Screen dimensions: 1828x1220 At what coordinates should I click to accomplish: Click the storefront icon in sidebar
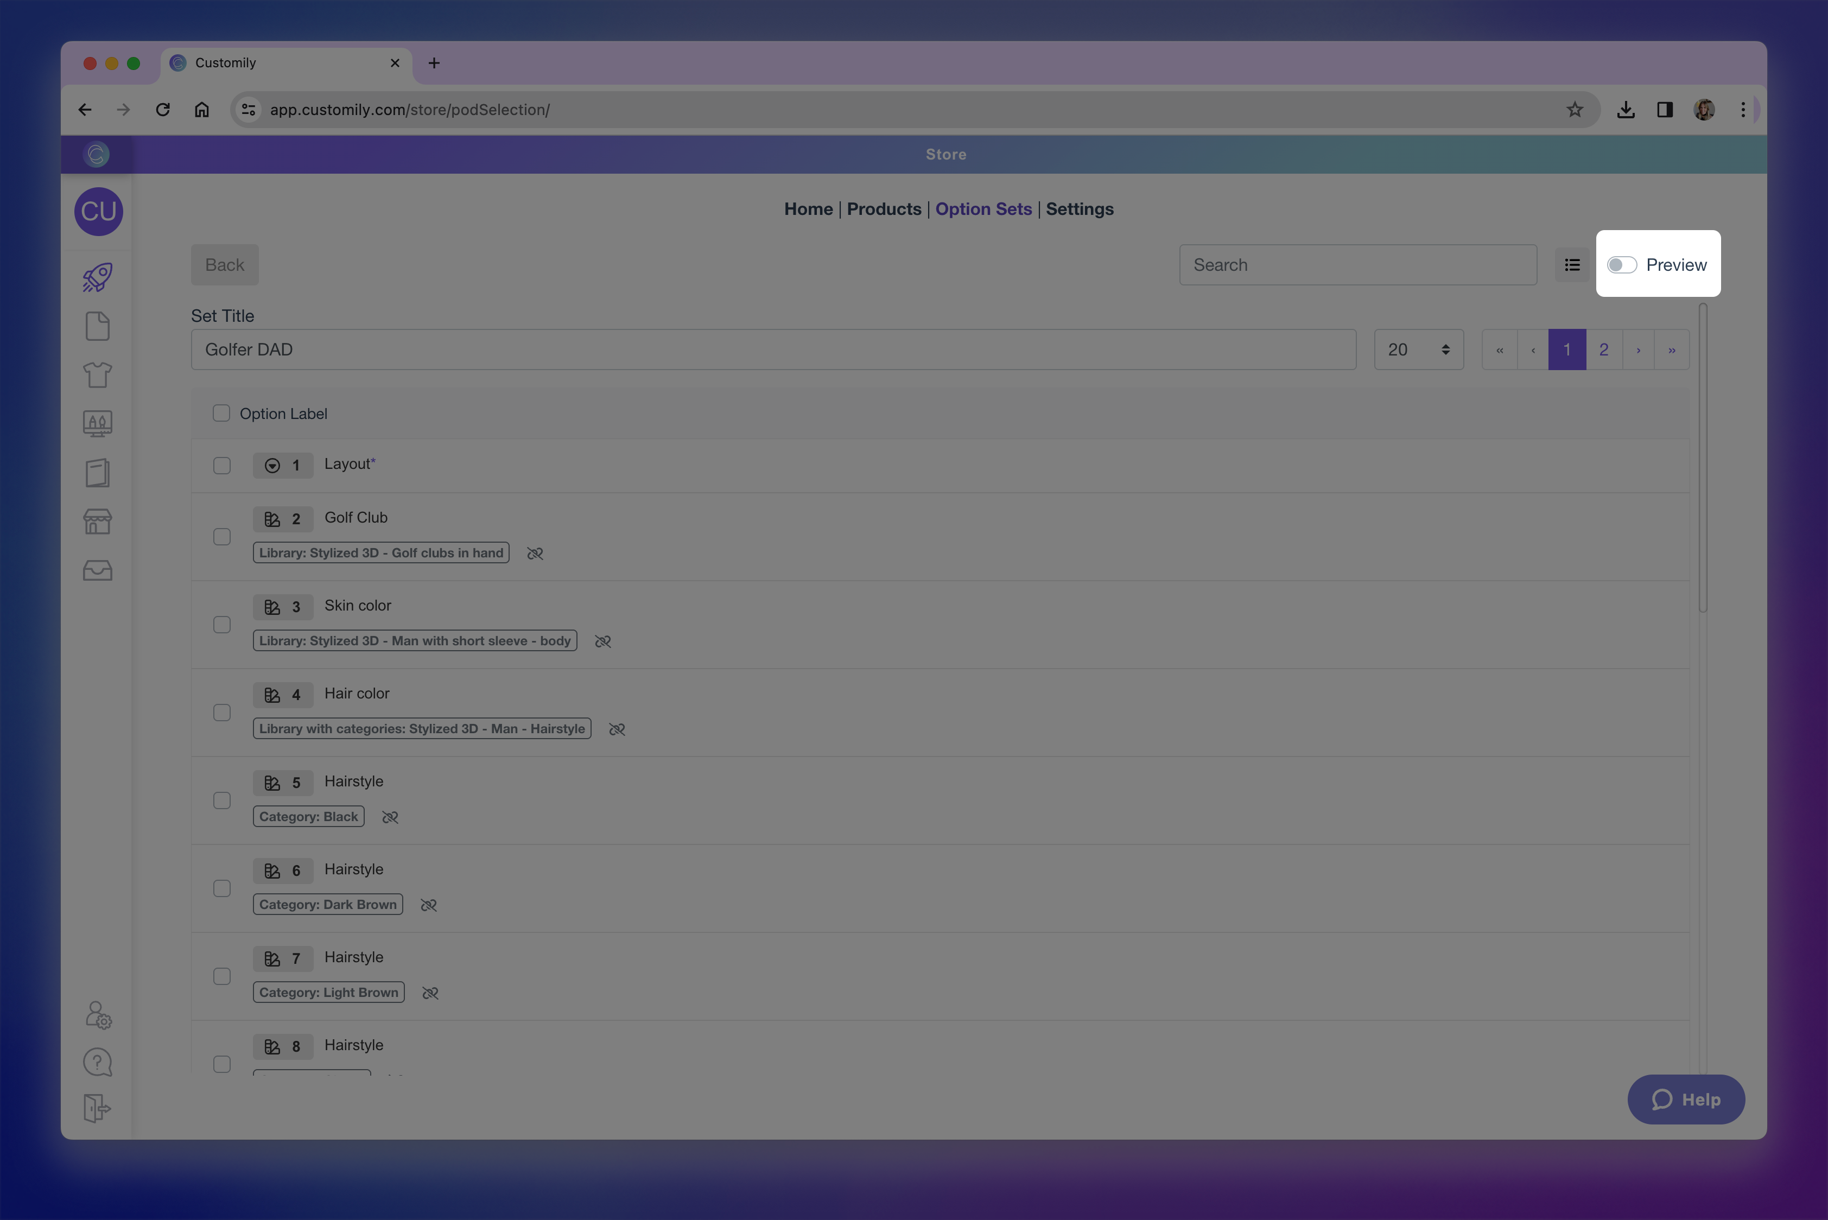[97, 522]
